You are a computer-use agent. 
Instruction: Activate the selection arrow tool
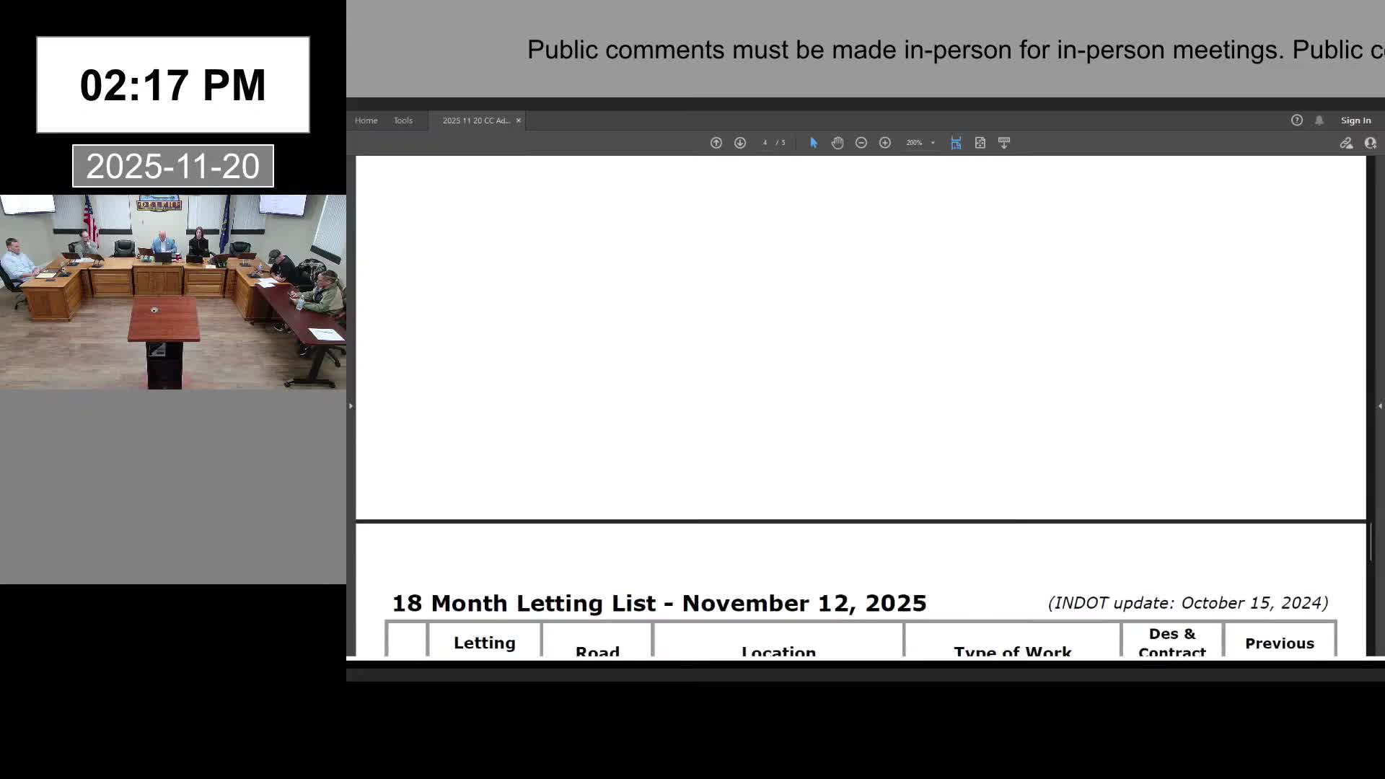[814, 143]
